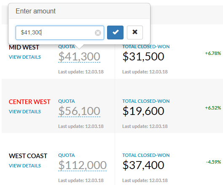Open Center West View Details link
Image resolution: width=223 pixels, height=185 pixels.
coord(25,112)
